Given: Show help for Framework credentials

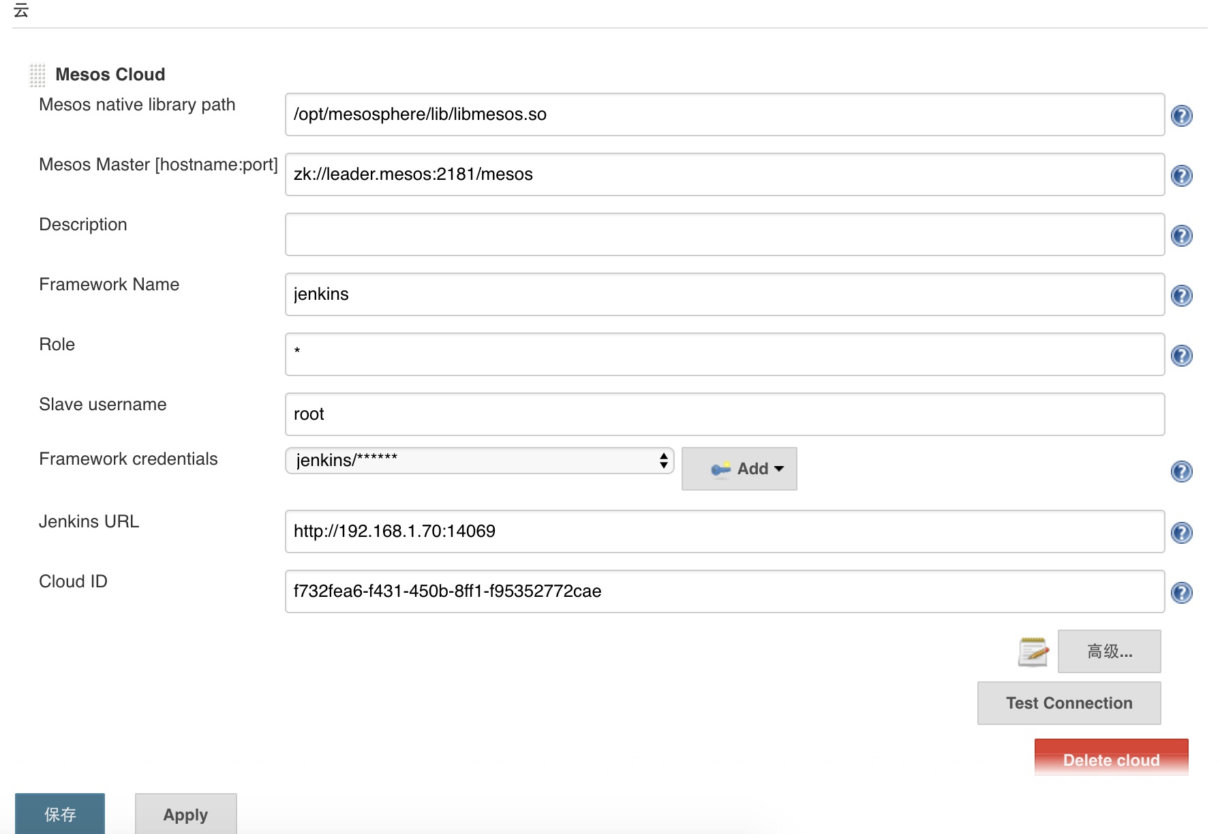Looking at the screenshot, I should click(x=1181, y=472).
